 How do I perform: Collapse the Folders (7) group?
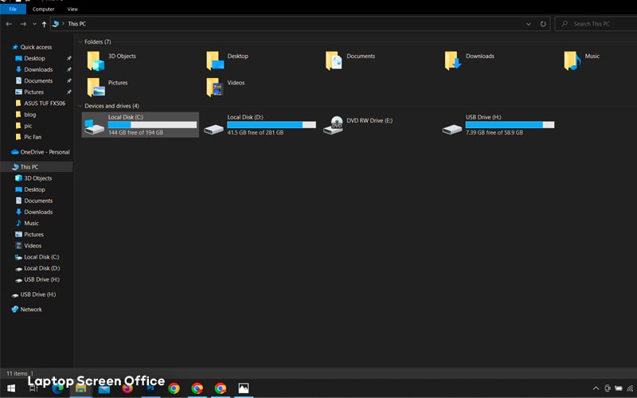pos(80,42)
